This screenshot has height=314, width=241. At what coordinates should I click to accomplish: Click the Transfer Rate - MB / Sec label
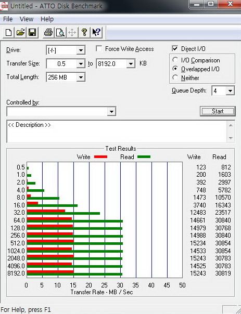[x=102, y=292]
